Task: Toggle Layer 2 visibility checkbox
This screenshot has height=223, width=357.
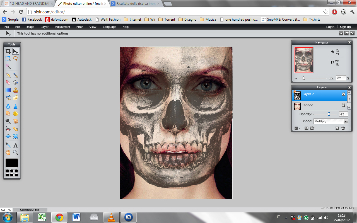Action: click(x=344, y=94)
